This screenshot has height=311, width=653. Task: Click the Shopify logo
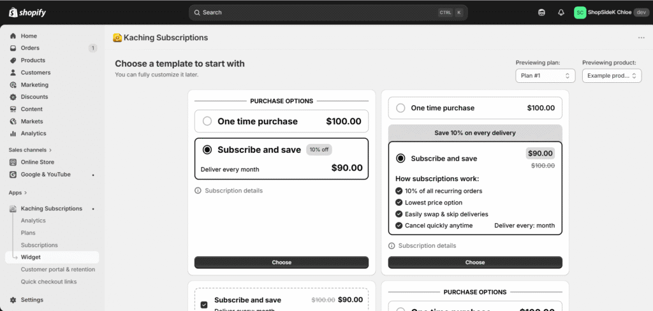tap(27, 13)
